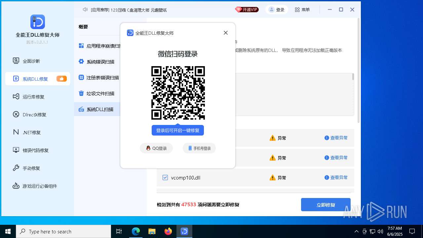
Task: Open the 菜单 grid menu
Action: coord(302,10)
